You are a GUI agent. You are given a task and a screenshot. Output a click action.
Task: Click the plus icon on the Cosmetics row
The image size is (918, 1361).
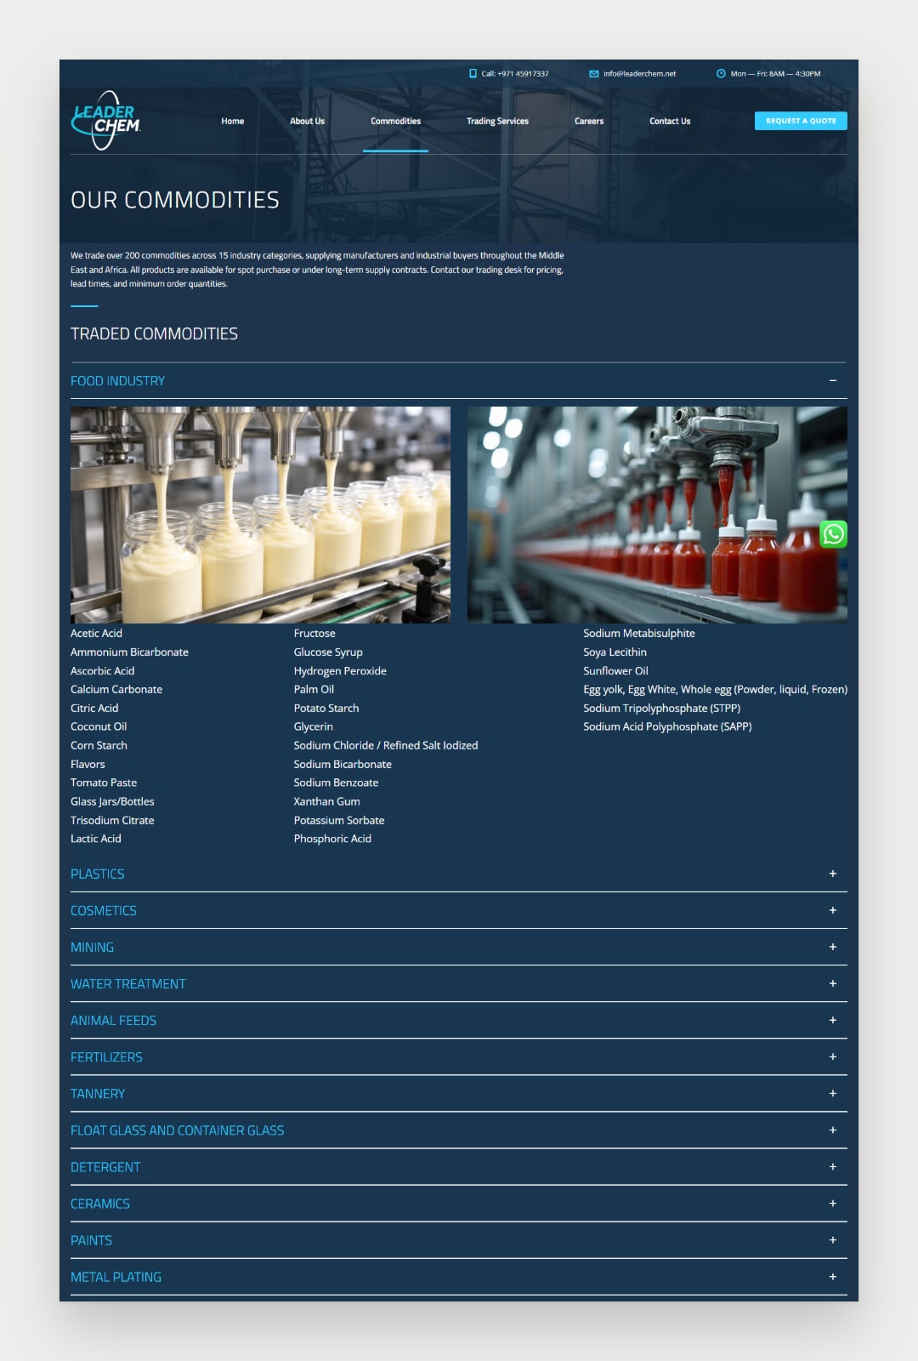[x=833, y=910]
